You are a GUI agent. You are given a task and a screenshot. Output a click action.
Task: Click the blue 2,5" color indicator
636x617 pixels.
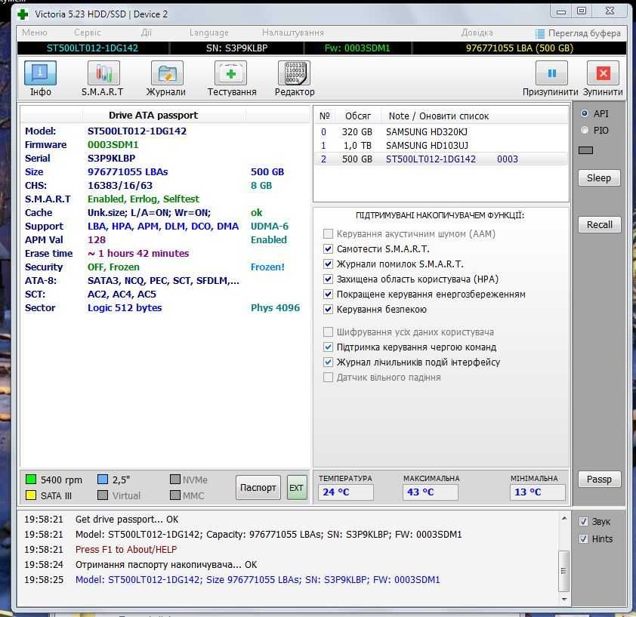[103, 480]
